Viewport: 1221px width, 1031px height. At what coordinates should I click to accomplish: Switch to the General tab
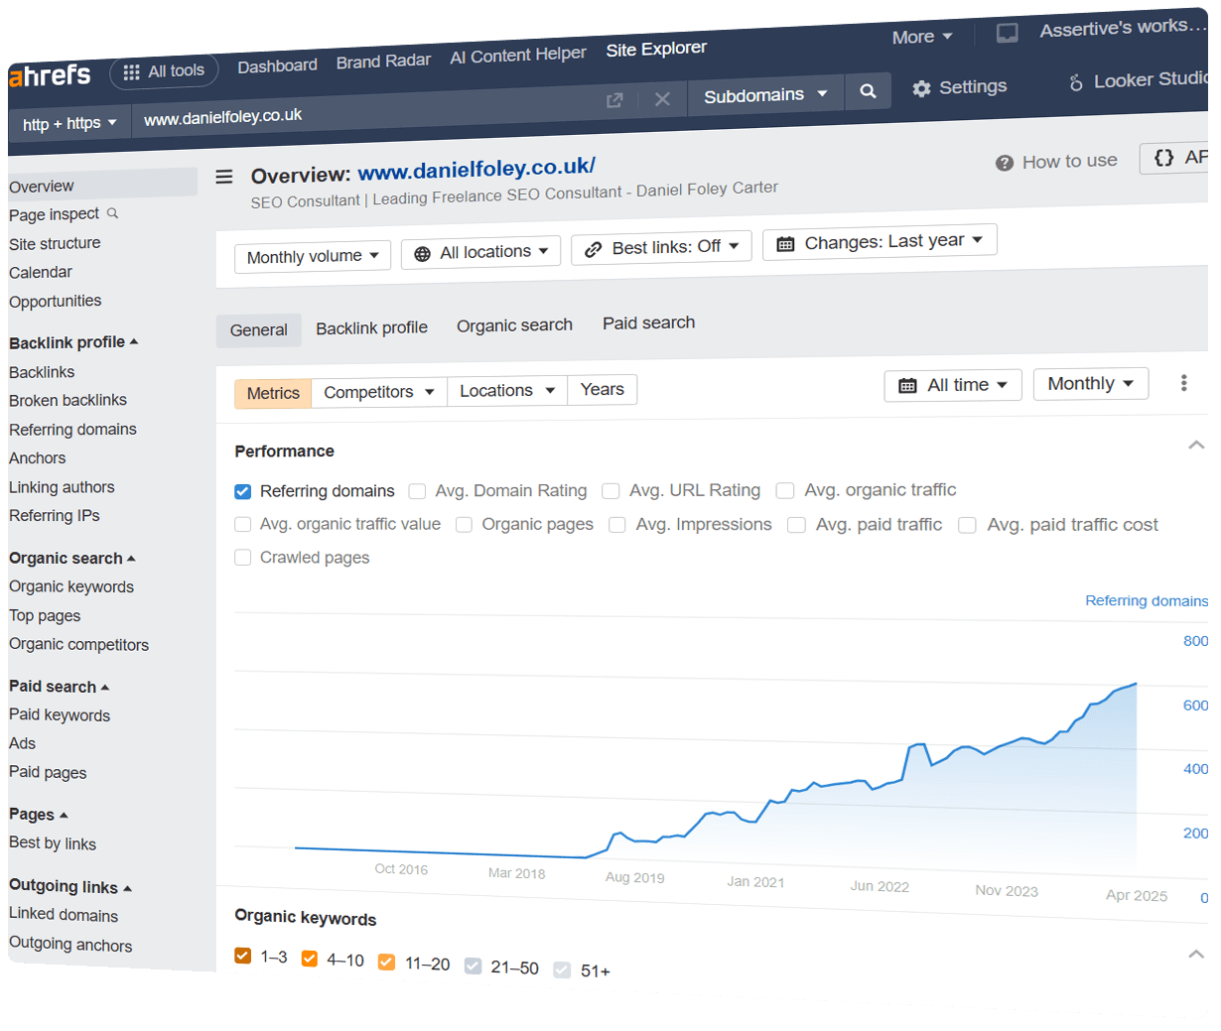pyautogui.click(x=259, y=330)
